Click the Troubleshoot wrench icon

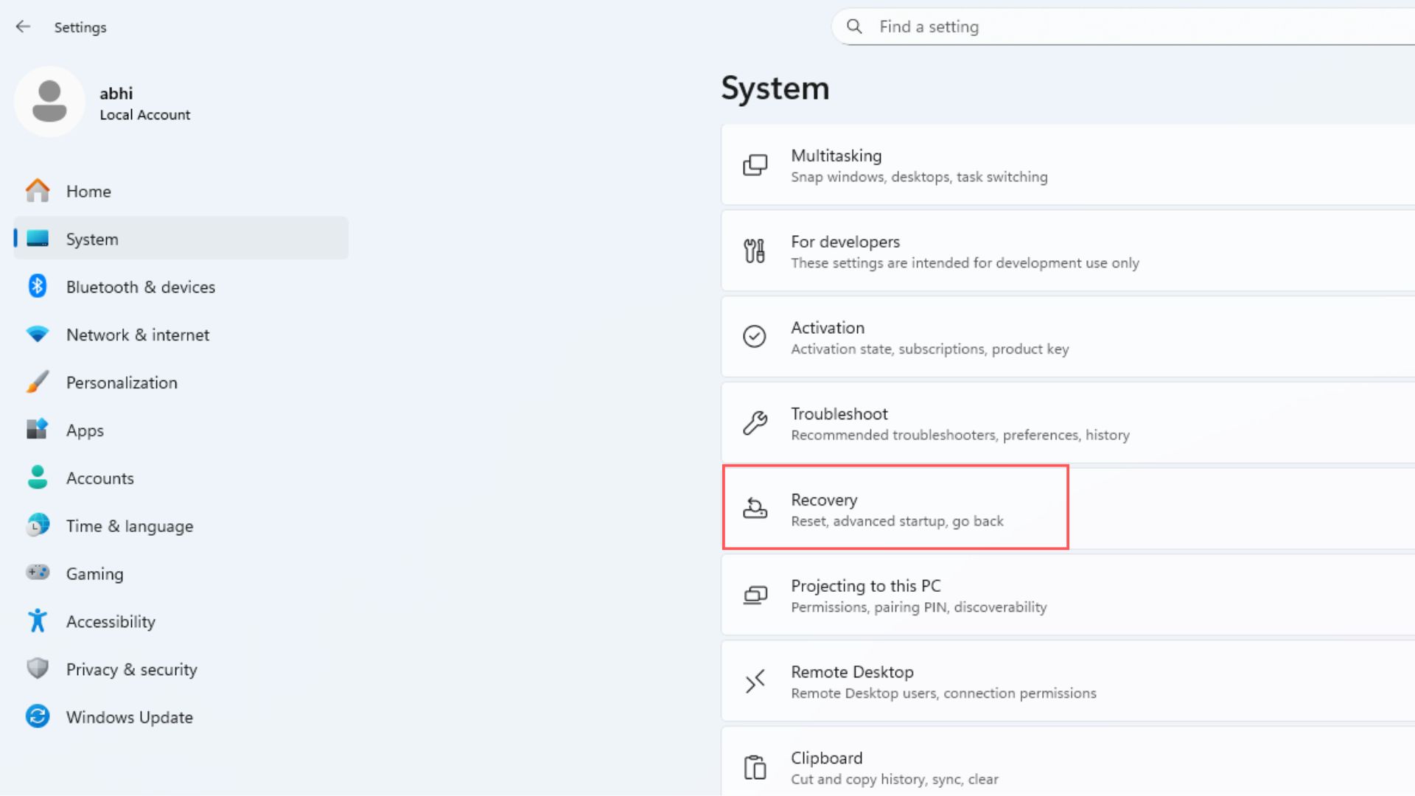[754, 423]
